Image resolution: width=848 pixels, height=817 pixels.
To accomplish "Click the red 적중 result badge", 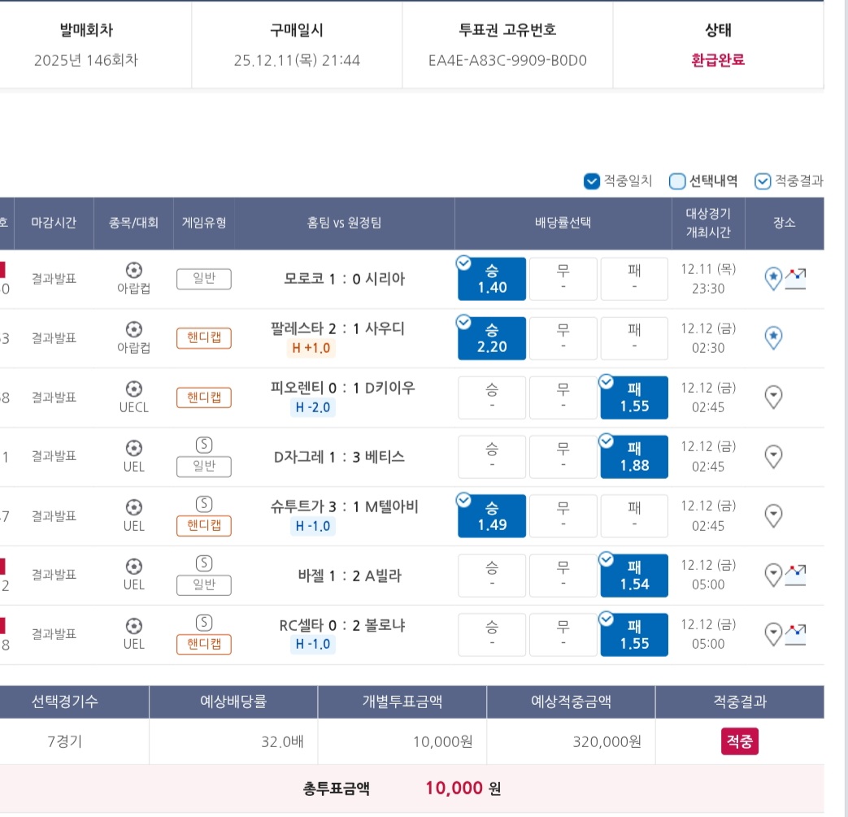I will point(739,741).
